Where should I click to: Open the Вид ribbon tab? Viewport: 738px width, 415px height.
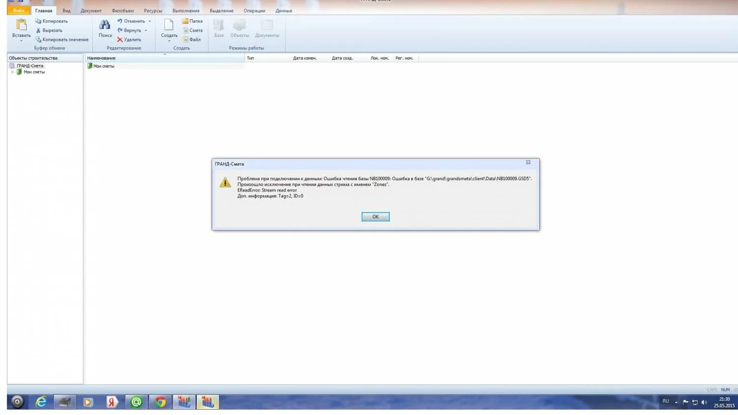[66, 11]
